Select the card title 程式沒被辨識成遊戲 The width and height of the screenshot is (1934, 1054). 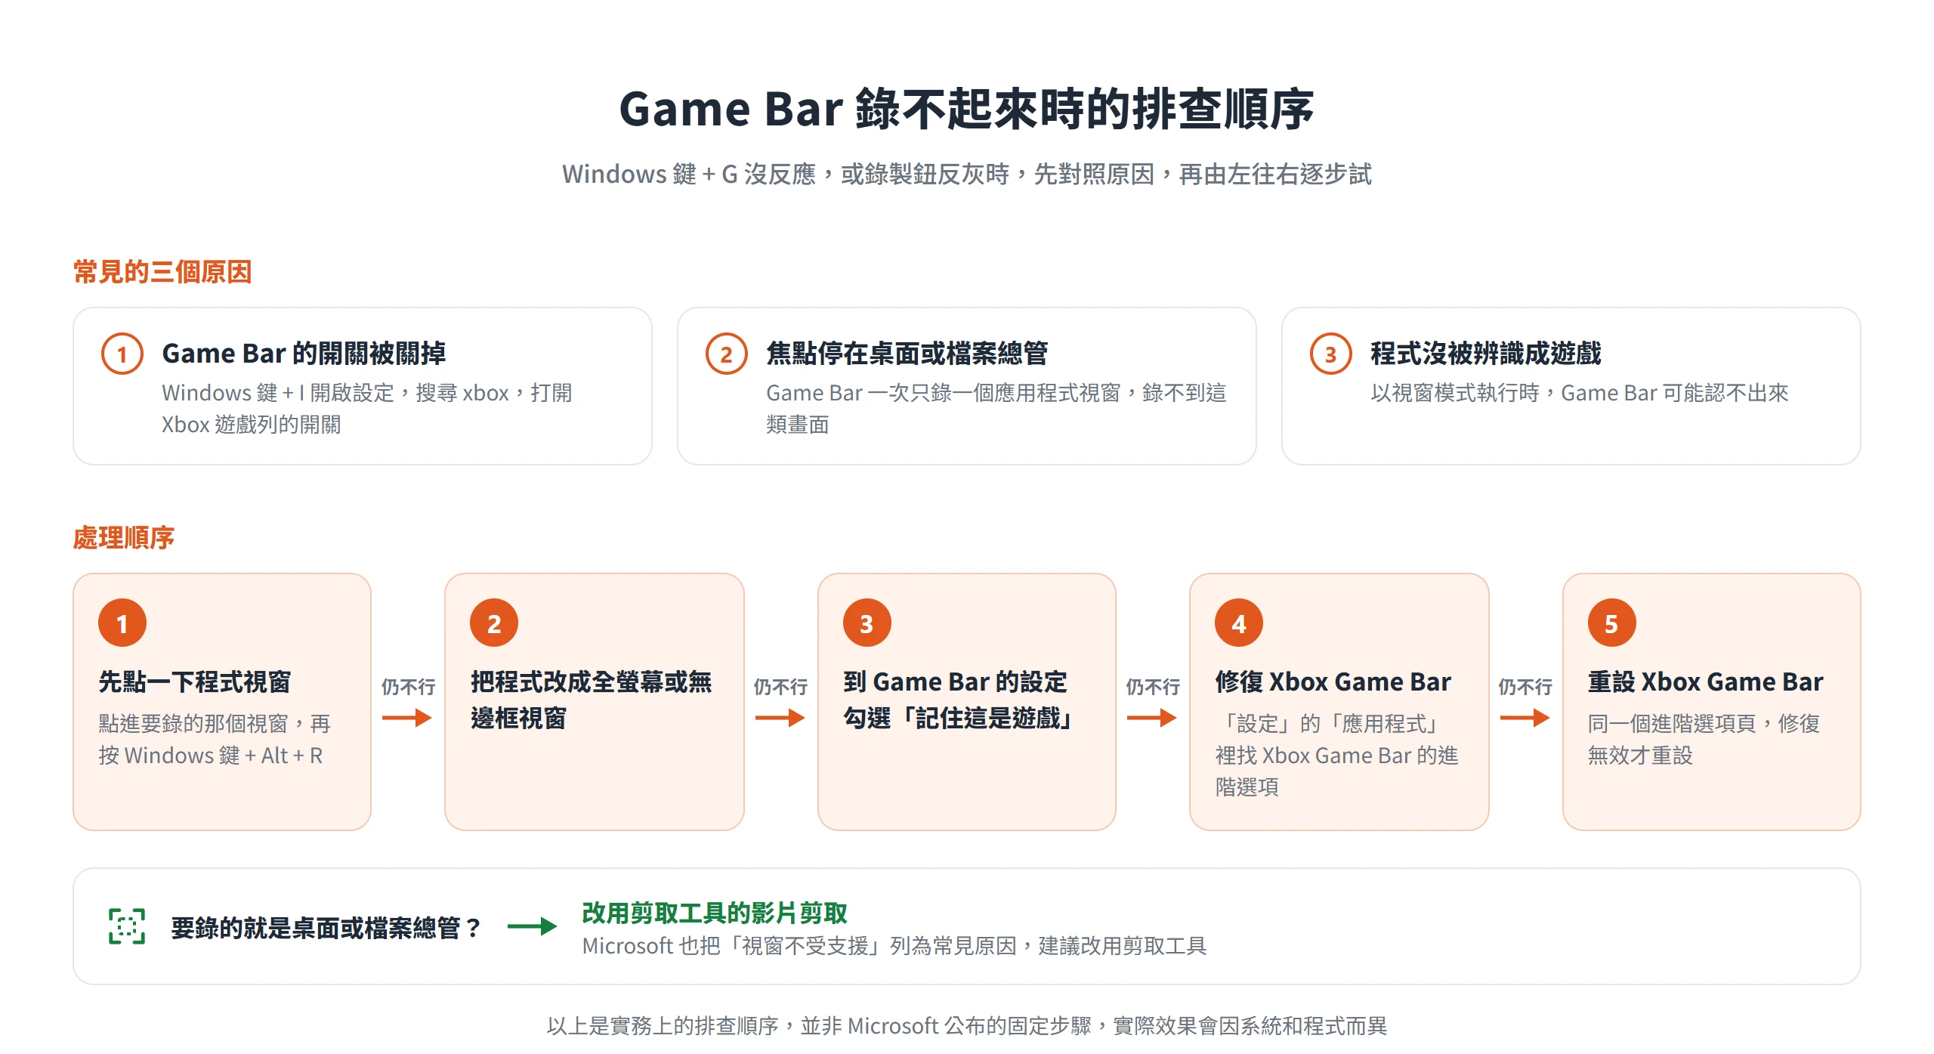1486,353
